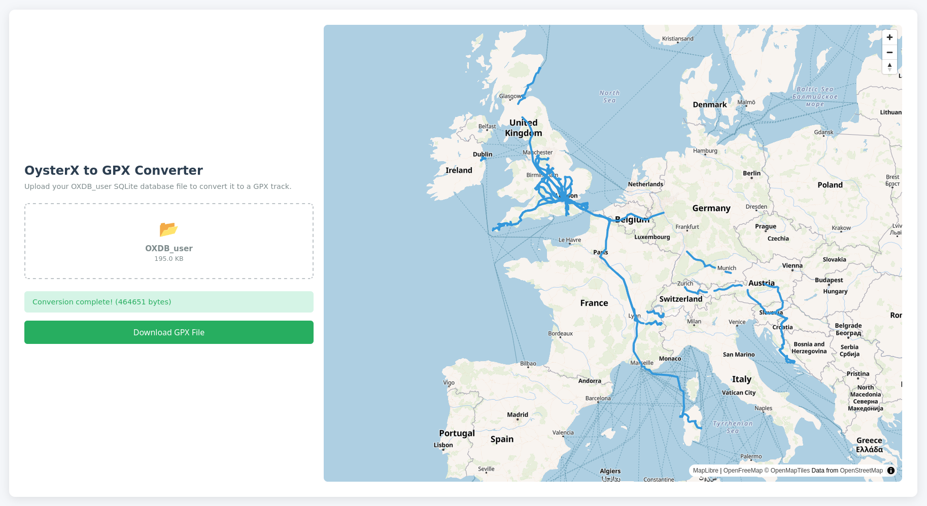Open the OpenFreeMap attribution link
The image size is (927, 506).
click(x=743, y=471)
